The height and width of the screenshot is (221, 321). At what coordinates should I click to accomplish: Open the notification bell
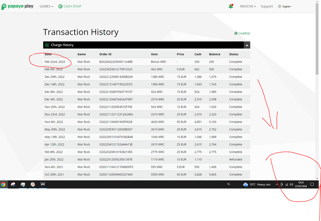coord(231,6)
